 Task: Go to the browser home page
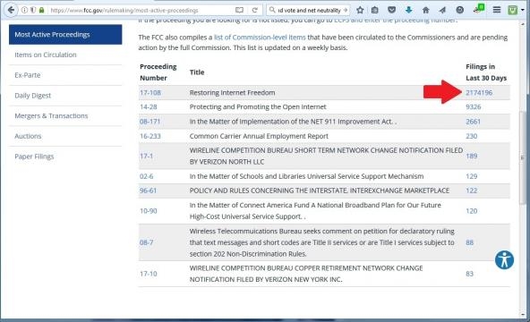click(x=425, y=10)
